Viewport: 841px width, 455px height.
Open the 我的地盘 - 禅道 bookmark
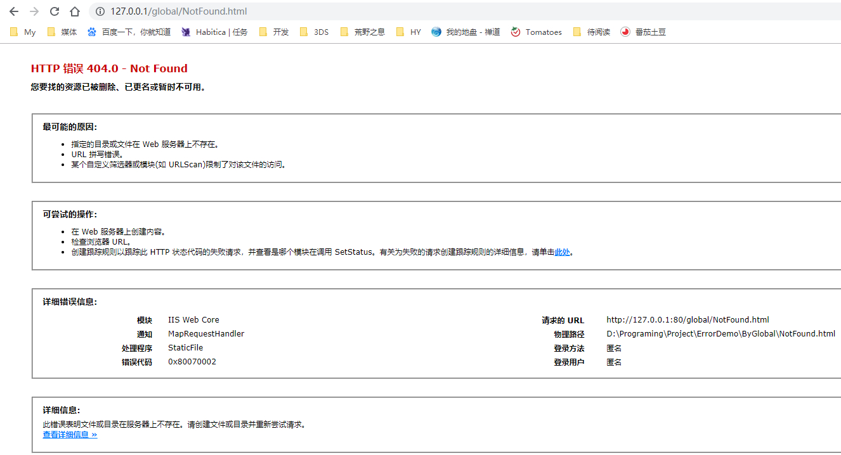point(466,32)
